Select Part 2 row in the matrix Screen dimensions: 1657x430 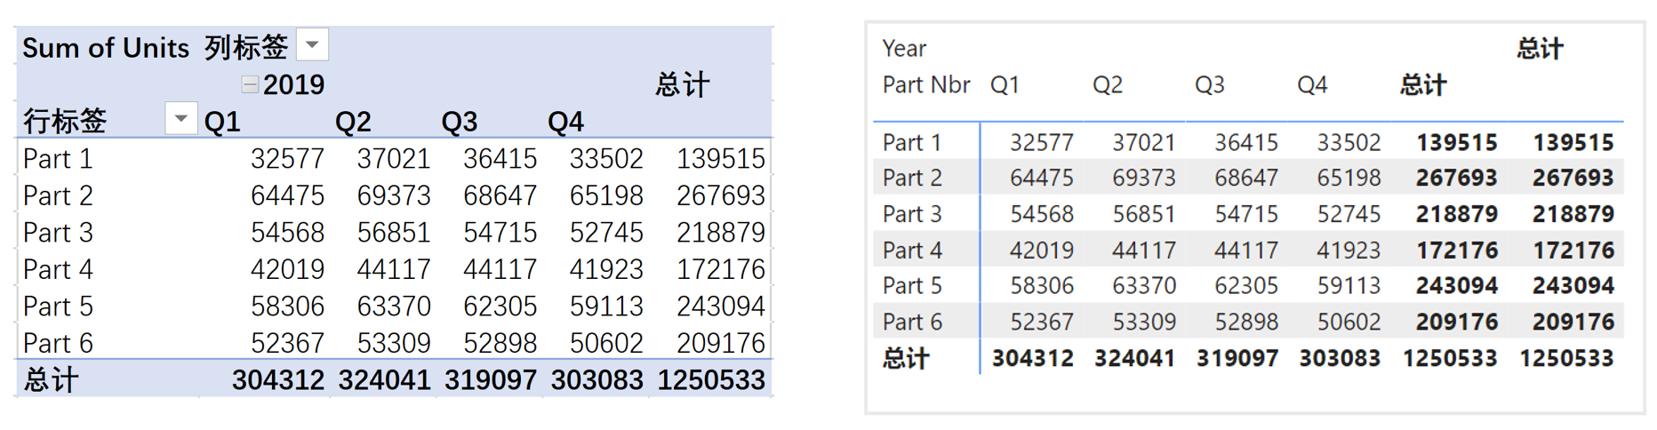[x=1249, y=178]
